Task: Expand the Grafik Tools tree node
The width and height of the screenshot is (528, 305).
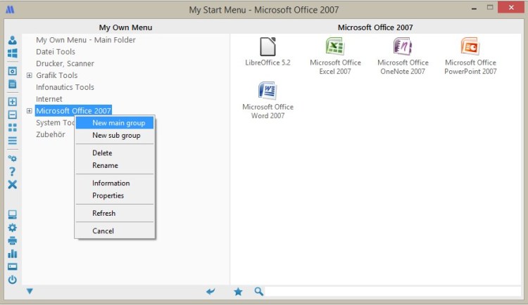Action: (30, 75)
